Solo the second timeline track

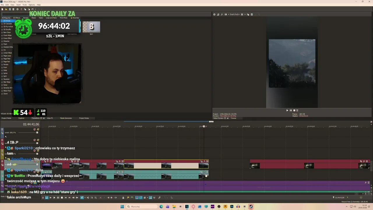pyautogui.click(x=38, y=140)
